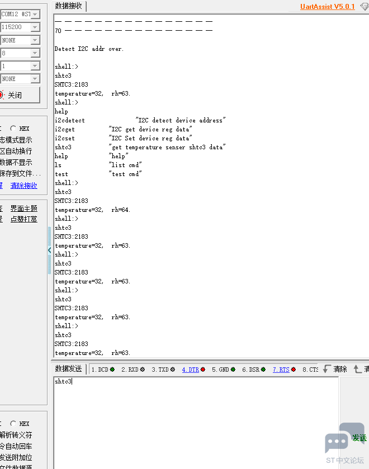Click the green DCD signal indicator
Screen dimensions: 369x469
(112, 369)
